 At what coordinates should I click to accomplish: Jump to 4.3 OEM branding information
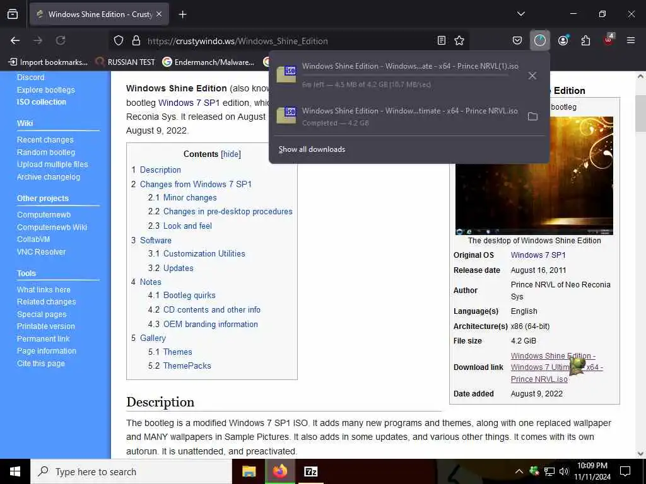(203, 325)
